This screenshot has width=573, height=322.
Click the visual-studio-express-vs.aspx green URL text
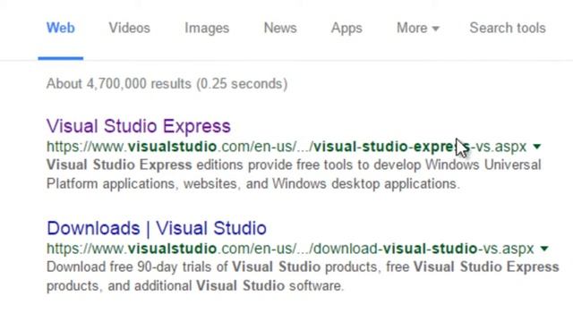[x=286, y=147]
